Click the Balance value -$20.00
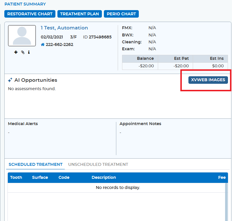232x221 pixels. 146,66
